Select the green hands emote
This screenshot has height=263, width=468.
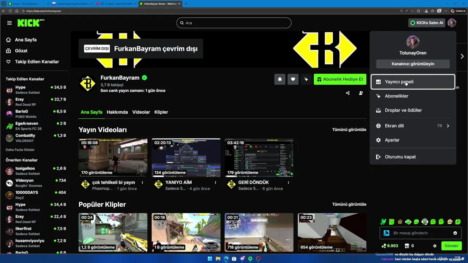click(x=383, y=221)
